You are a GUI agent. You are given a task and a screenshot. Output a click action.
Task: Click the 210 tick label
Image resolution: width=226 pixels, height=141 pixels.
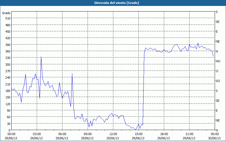pyautogui.click(x=8, y=84)
